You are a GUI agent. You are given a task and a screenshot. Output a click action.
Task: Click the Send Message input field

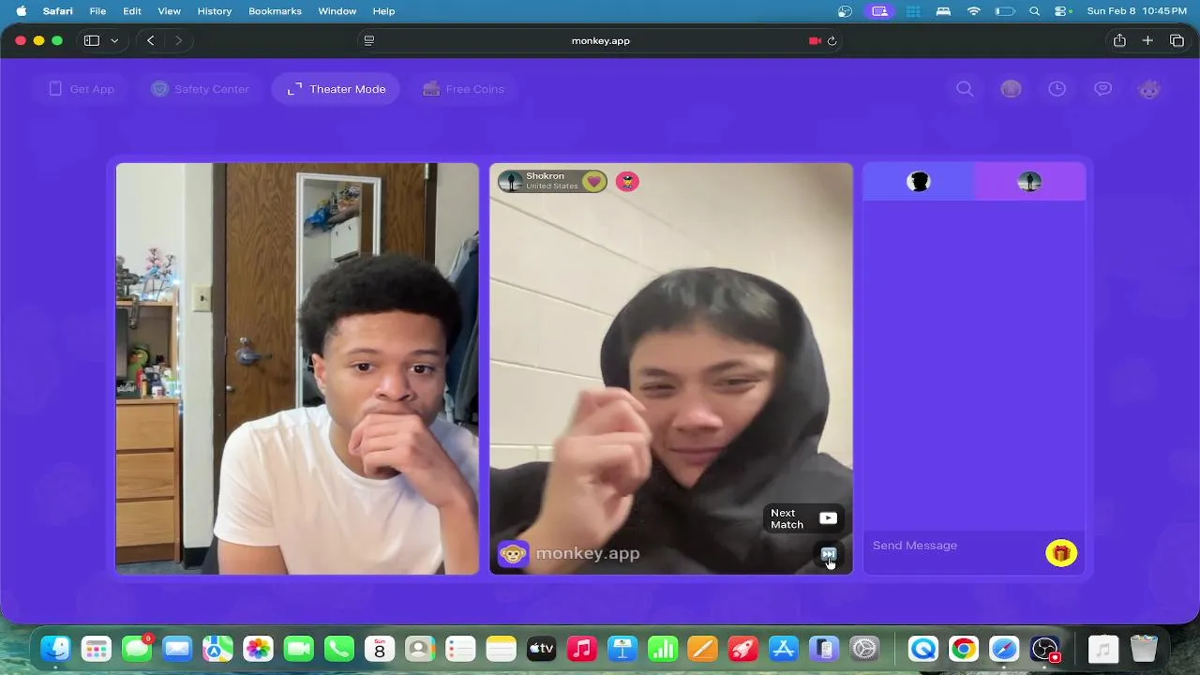pyautogui.click(x=954, y=546)
